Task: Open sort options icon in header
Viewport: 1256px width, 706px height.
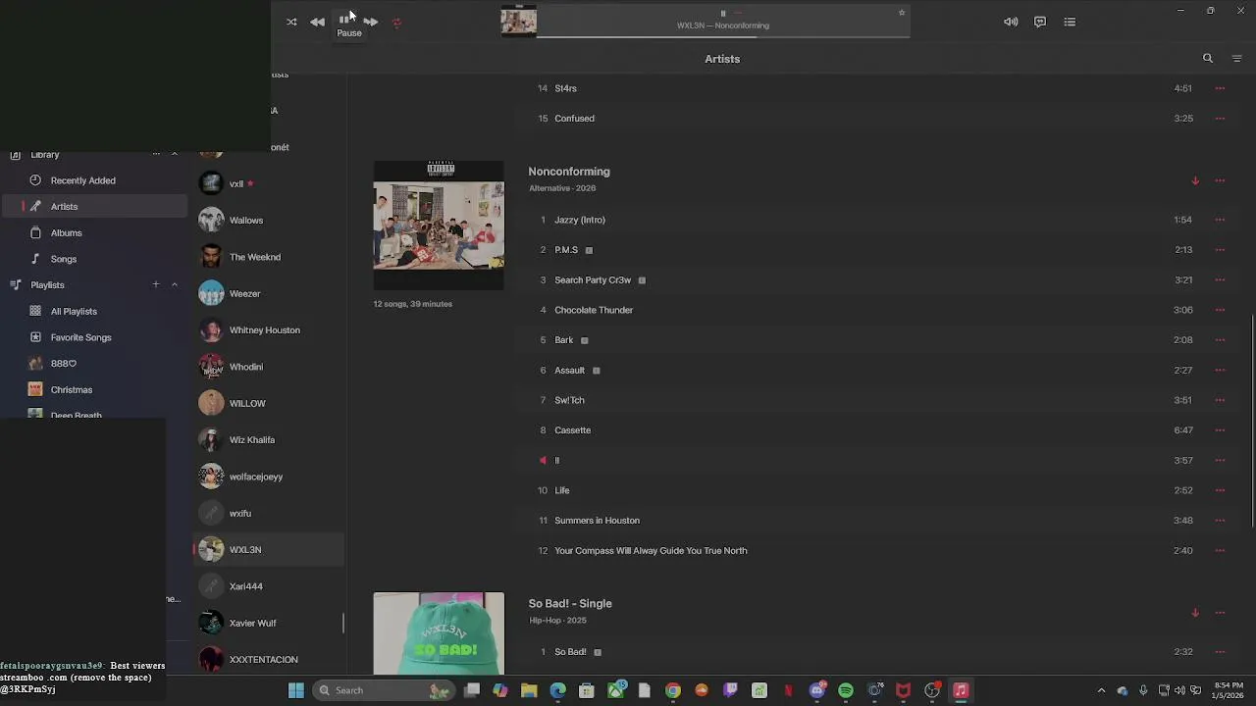Action: tap(1236, 59)
